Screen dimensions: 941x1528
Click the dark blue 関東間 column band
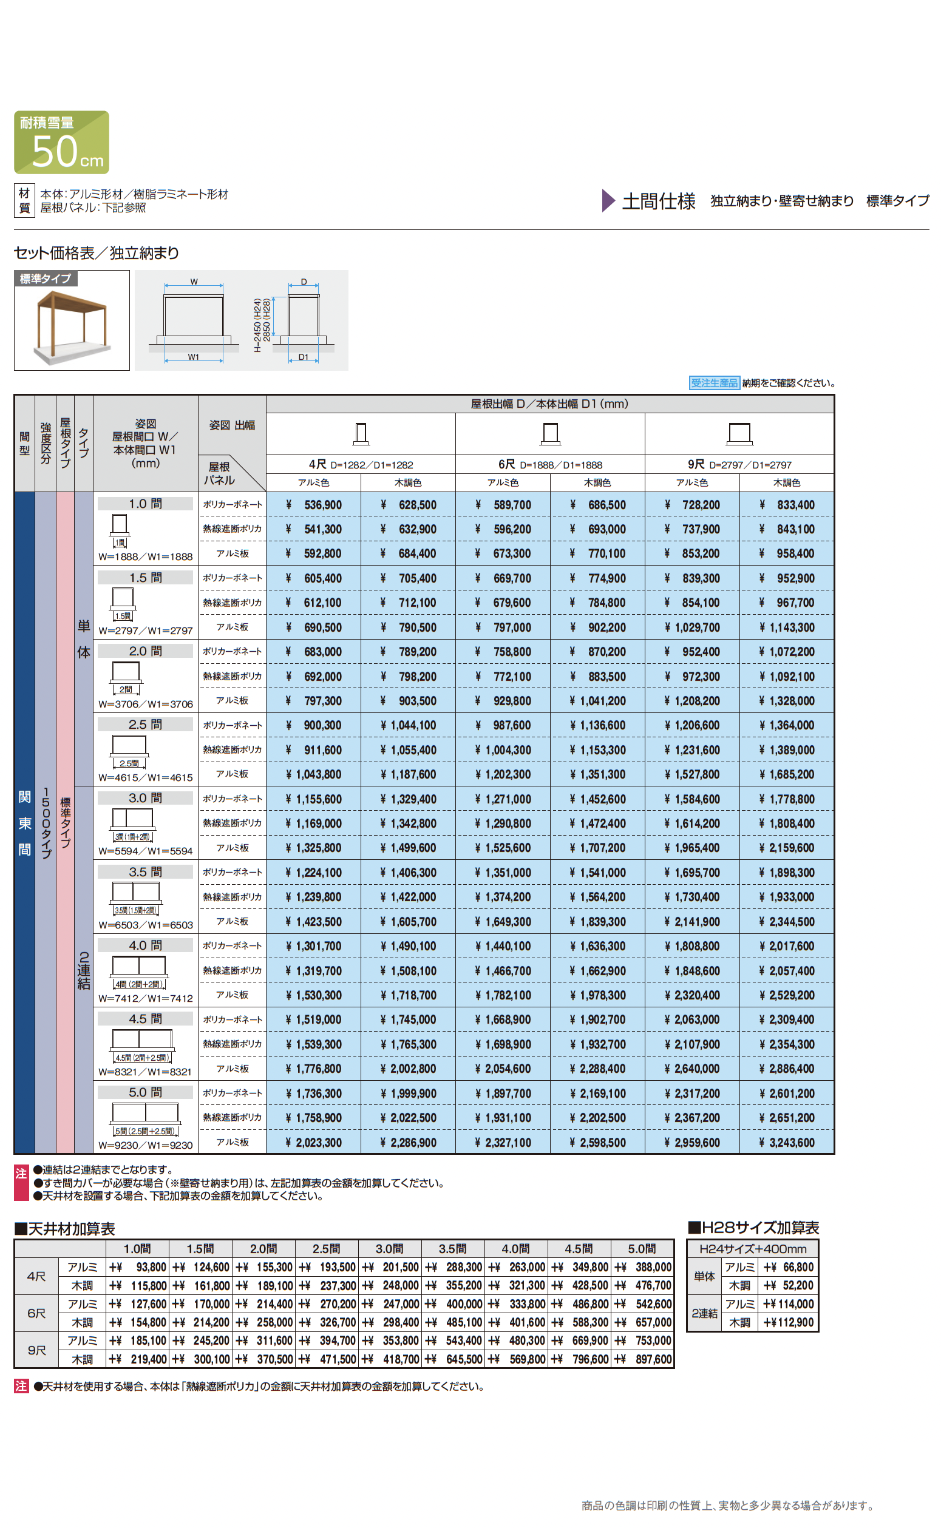[24, 823]
